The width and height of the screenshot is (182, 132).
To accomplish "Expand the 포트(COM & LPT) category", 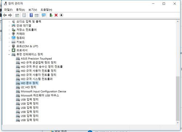I will coord(9,46).
